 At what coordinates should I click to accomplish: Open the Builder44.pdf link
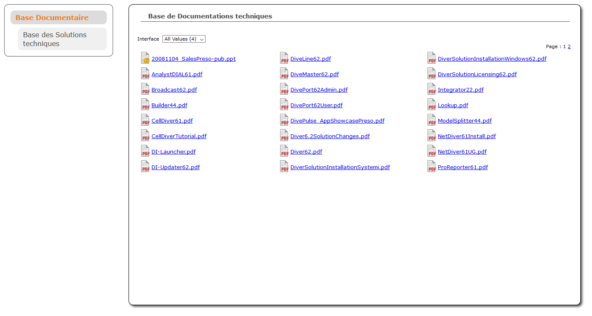169,105
